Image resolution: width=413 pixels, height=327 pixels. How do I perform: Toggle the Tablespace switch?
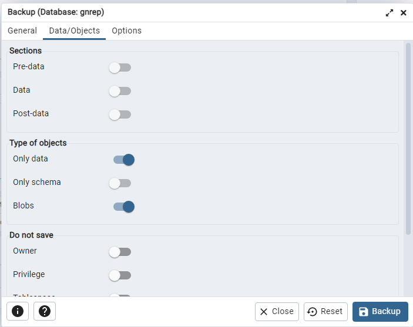[x=120, y=295]
